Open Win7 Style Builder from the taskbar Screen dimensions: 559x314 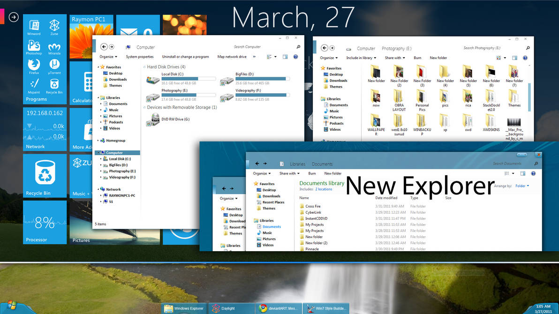[x=326, y=308]
